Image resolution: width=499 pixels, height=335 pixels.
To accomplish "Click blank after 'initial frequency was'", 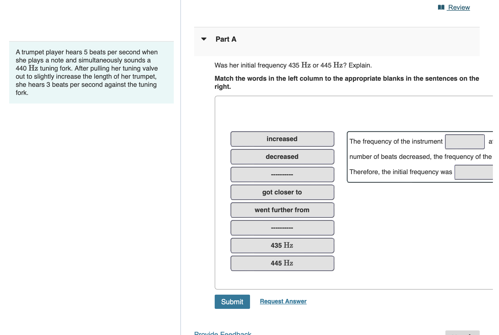I will point(474,172).
